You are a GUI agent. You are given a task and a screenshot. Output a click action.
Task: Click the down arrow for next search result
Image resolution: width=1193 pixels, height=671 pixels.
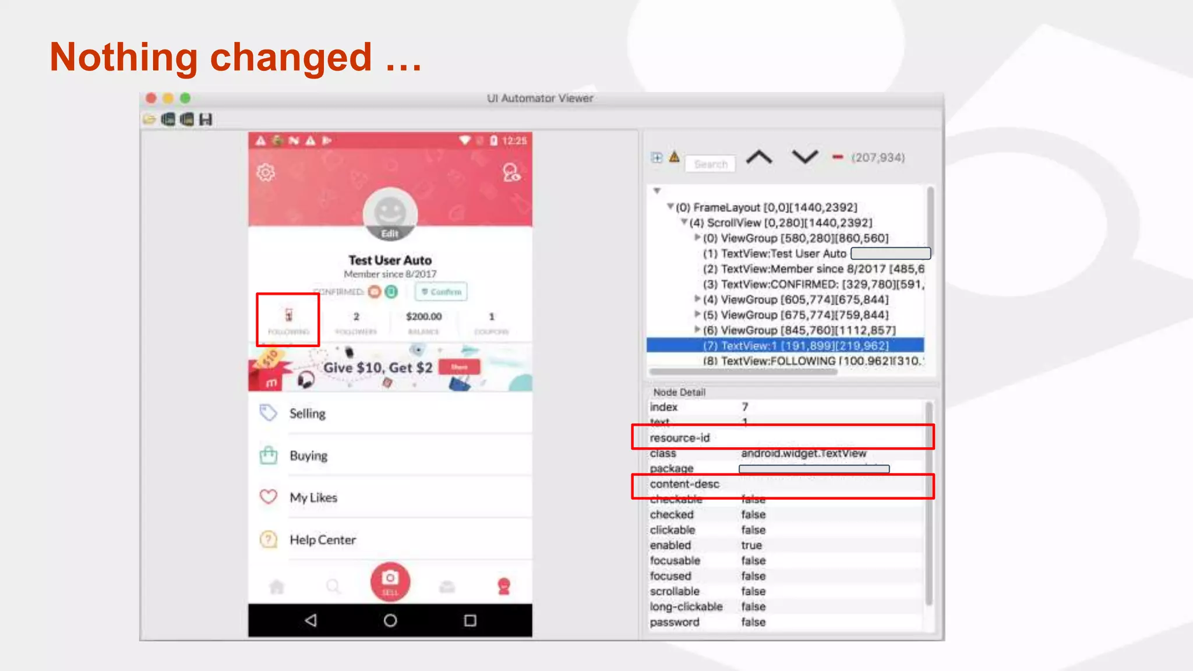804,157
